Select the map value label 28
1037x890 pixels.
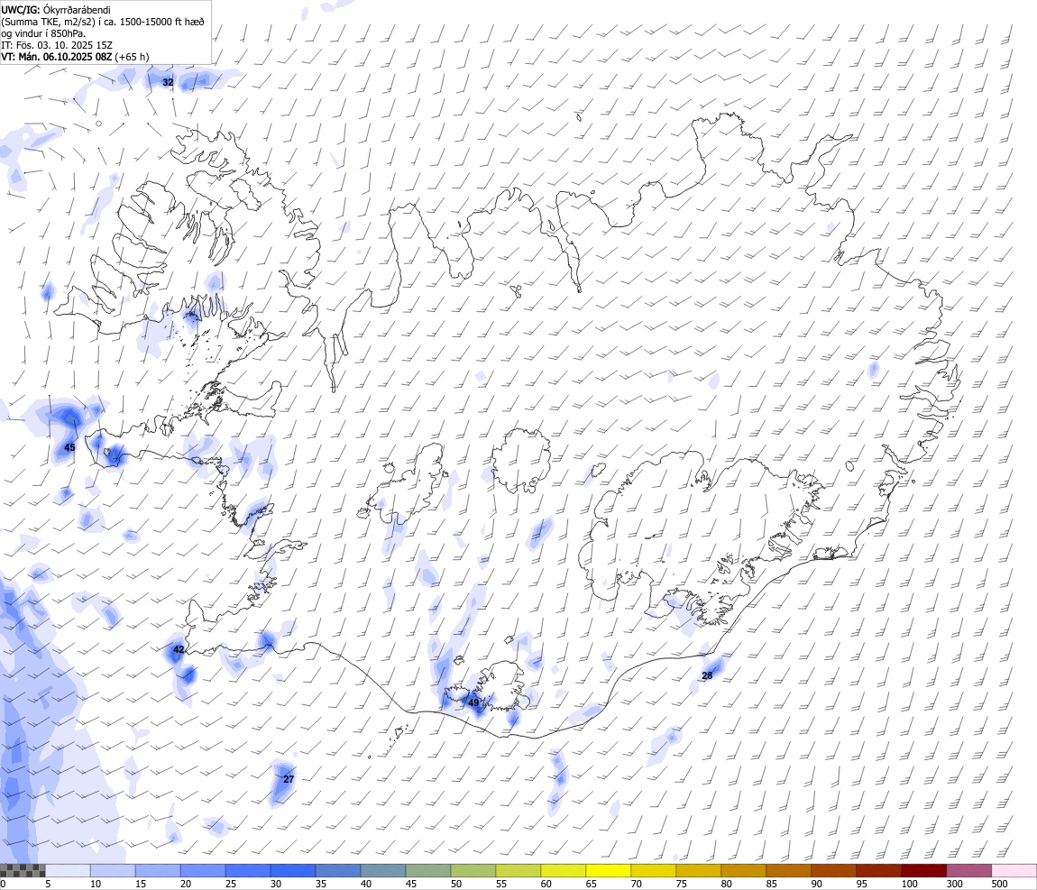click(x=707, y=675)
